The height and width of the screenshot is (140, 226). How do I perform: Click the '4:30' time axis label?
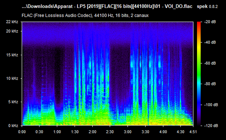[x=180, y=132]
